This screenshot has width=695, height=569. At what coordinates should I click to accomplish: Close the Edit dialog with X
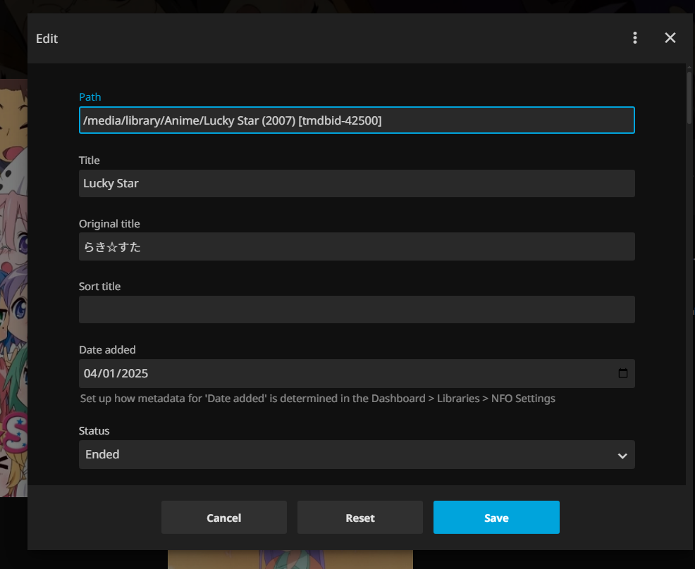point(670,38)
